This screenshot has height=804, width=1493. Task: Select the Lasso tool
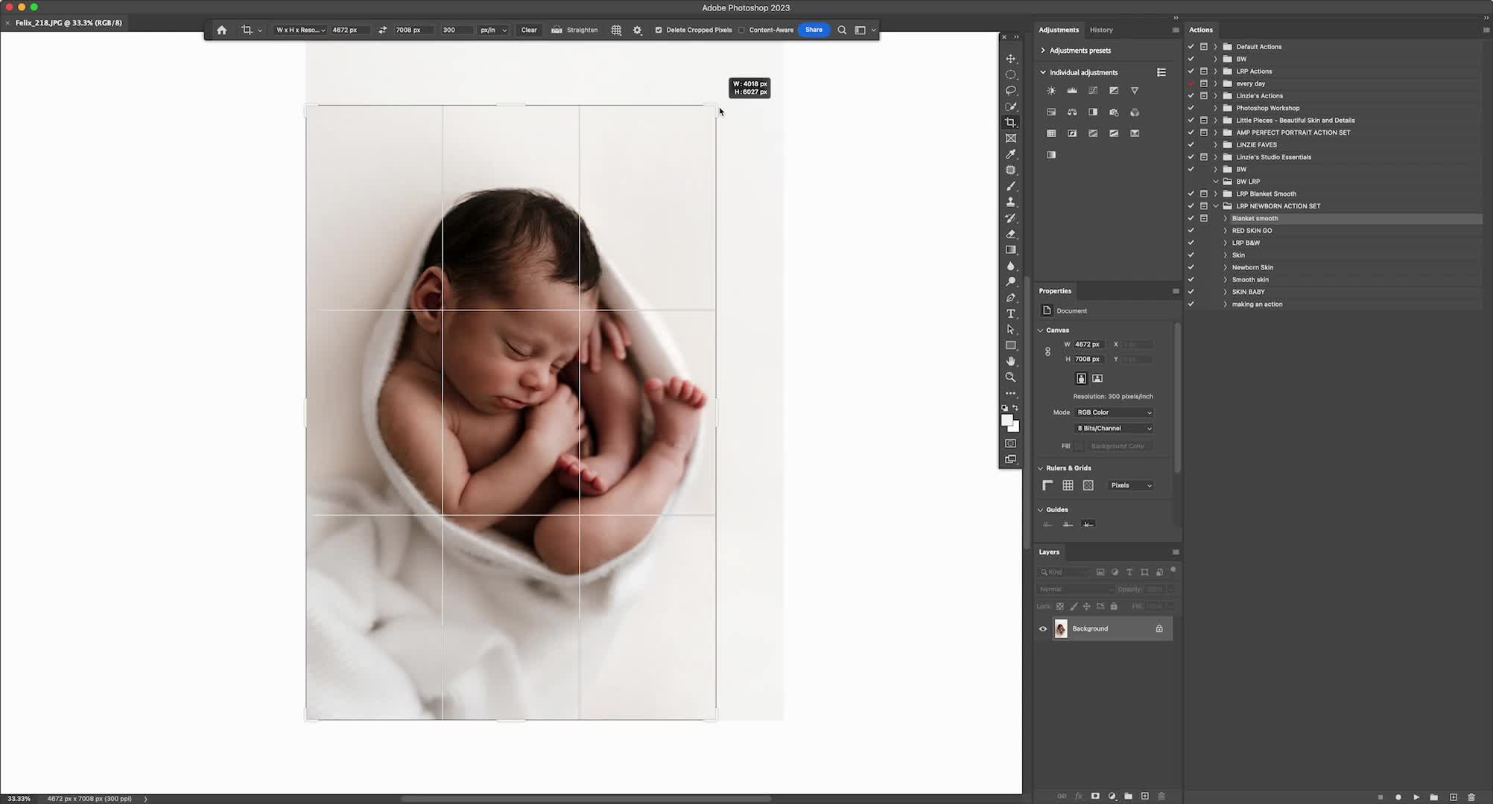[x=1011, y=91]
